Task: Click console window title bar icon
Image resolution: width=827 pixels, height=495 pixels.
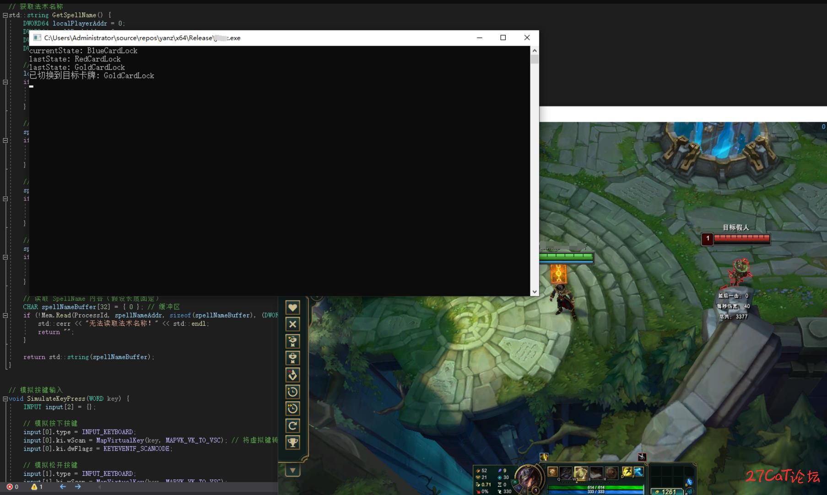Action: pos(37,38)
